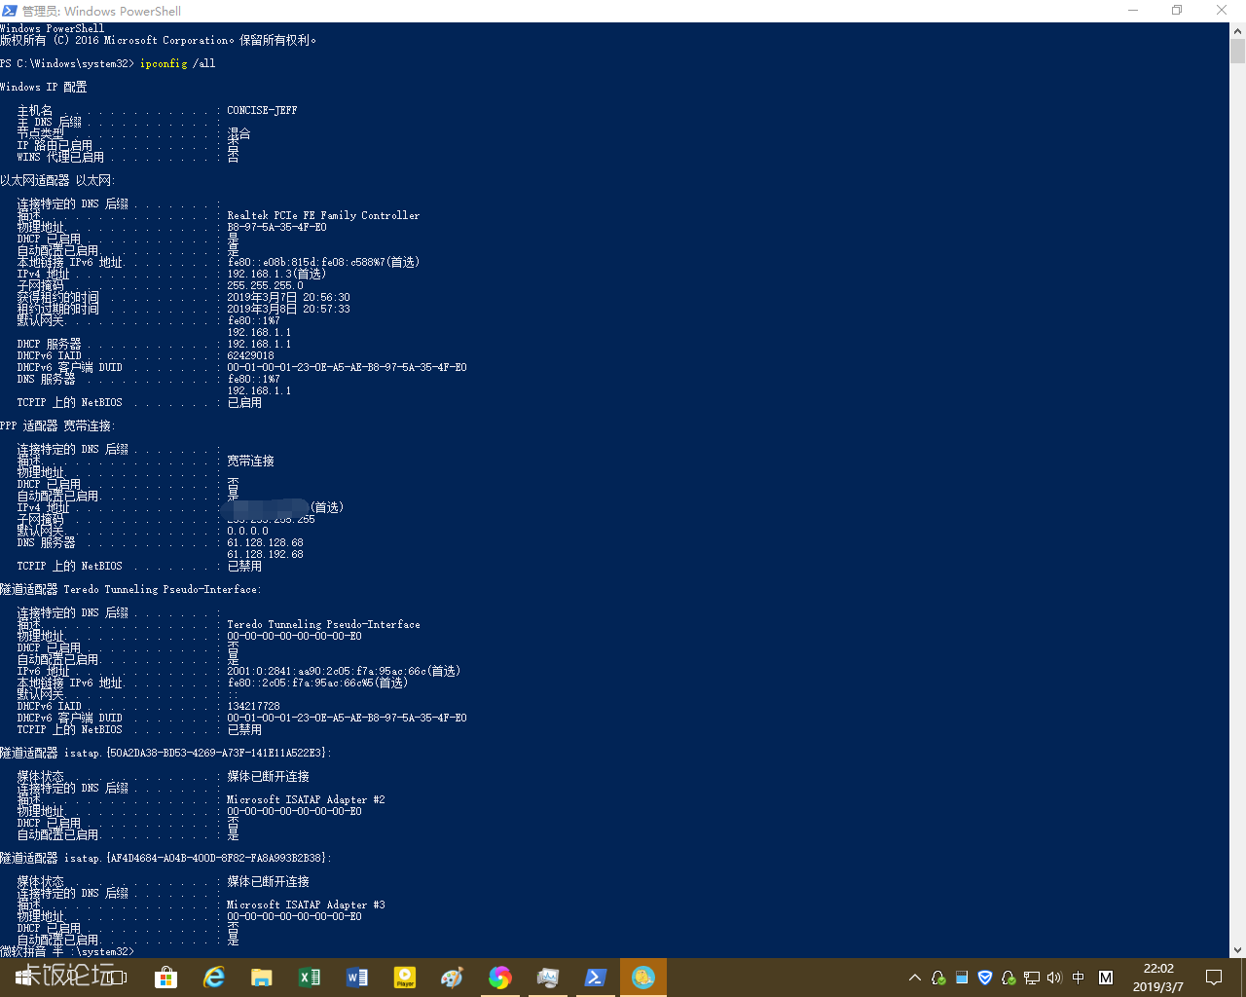Image resolution: width=1246 pixels, height=997 pixels.
Task: Open the Action Center notification icon
Action: coord(1214,978)
